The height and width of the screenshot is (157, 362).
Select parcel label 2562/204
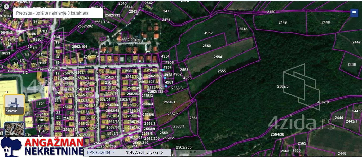(129, 40)
